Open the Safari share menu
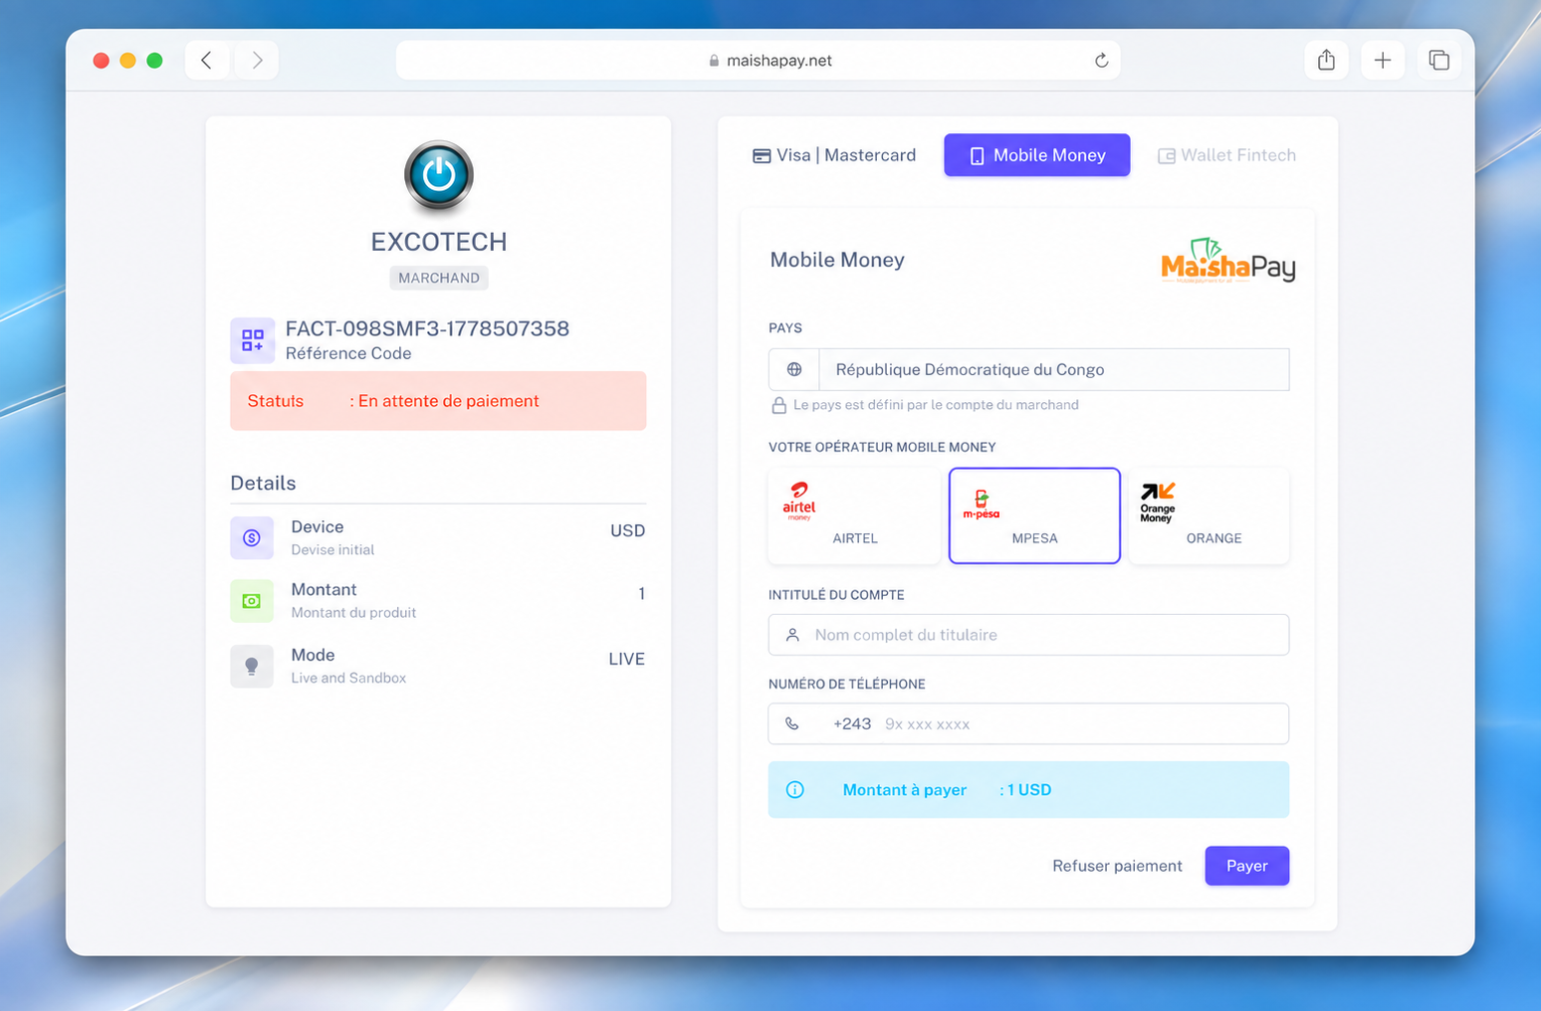This screenshot has width=1541, height=1011. click(x=1326, y=61)
